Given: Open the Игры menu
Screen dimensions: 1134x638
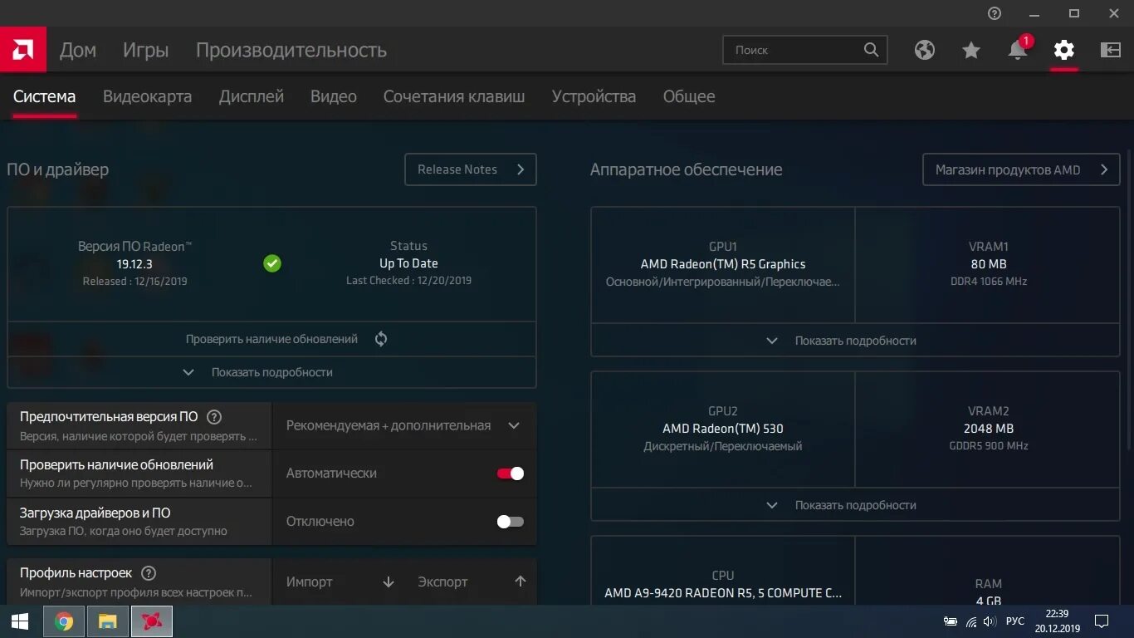Looking at the screenshot, I should 146,50.
